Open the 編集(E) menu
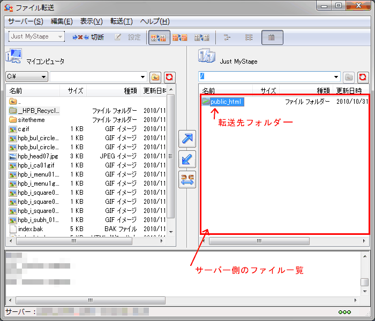The height and width of the screenshot is (321, 375). (62, 21)
